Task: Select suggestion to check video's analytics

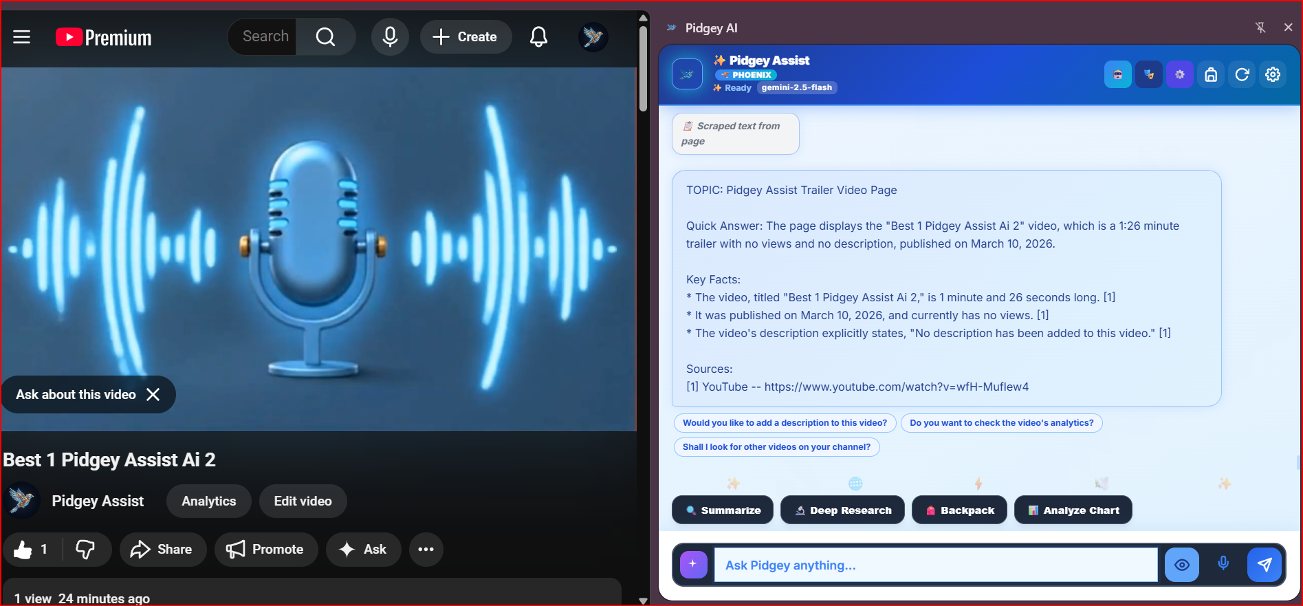Action: [1001, 423]
